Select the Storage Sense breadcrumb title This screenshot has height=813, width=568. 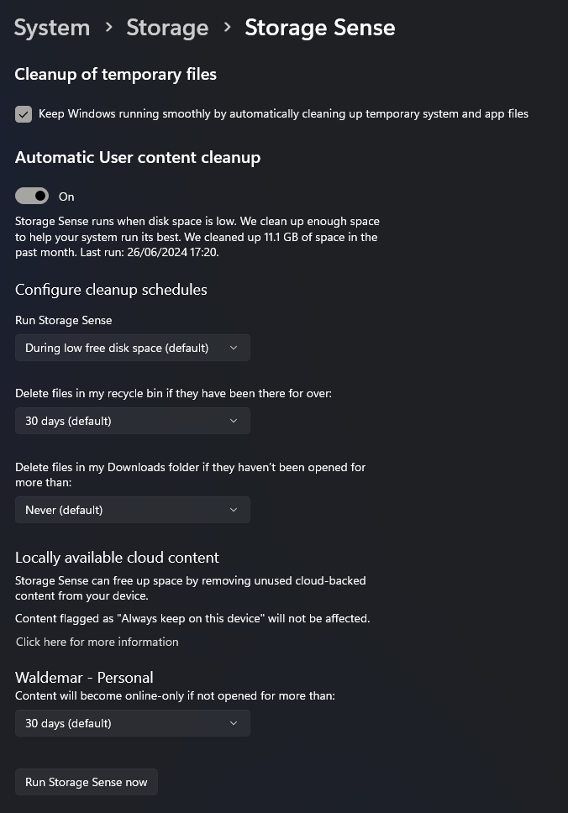coord(319,28)
